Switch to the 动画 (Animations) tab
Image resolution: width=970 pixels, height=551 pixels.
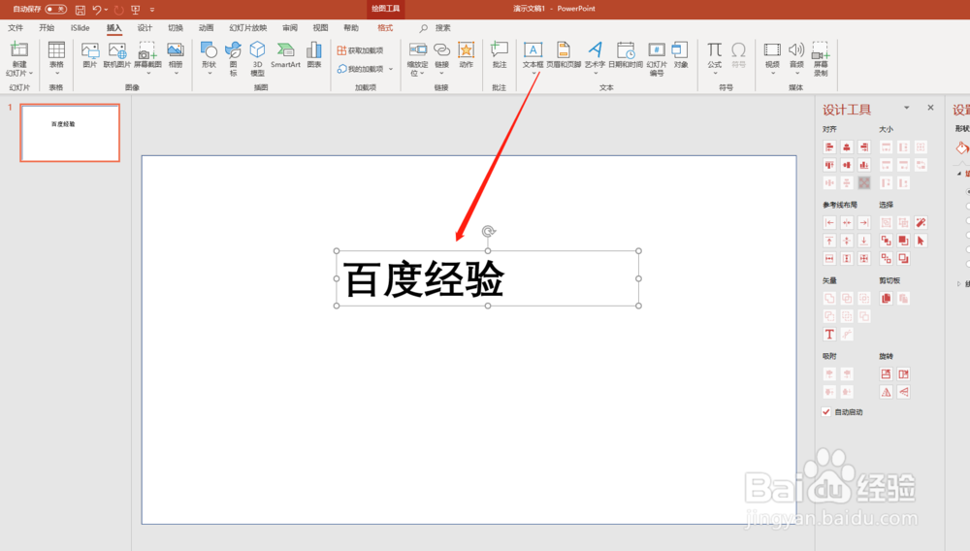tap(206, 28)
